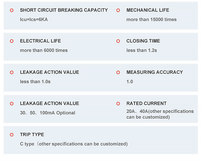Click the red circle beside Closing Time
202x163 pixels.
point(118,41)
